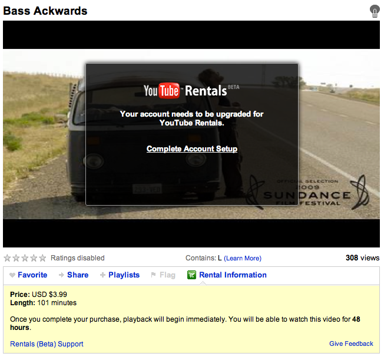
Task: Click the first rating star
Action: tap(7, 258)
